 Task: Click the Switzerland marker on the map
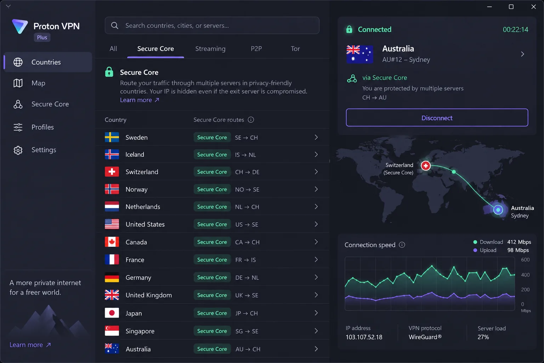pyautogui.click(x=426, y=166)
